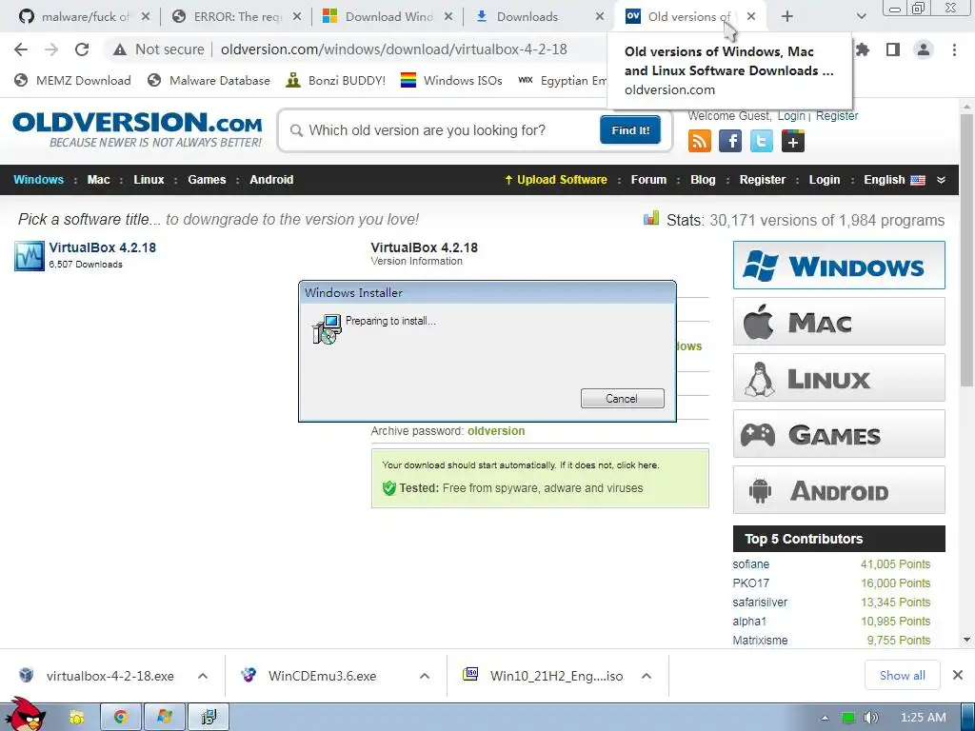Click the VirtualBox 4.2.18 program icon

tap(30, 256)
